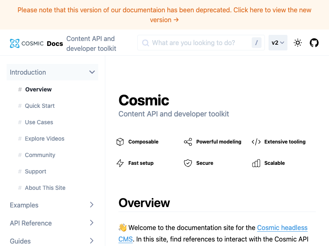Click the 'Composable' feature label
The height and width of the screenshot is (246, 329).
[x=143, y=142]
